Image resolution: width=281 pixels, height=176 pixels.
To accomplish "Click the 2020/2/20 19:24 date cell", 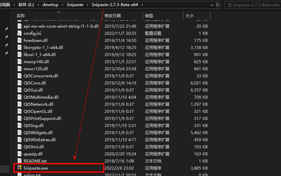I will pos(120,154).
